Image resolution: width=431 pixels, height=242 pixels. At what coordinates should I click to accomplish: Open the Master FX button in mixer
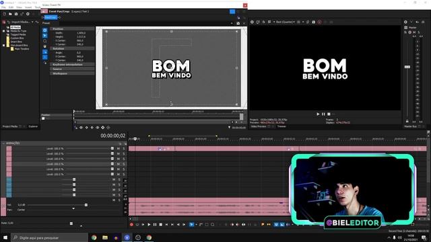click(405, 32)
